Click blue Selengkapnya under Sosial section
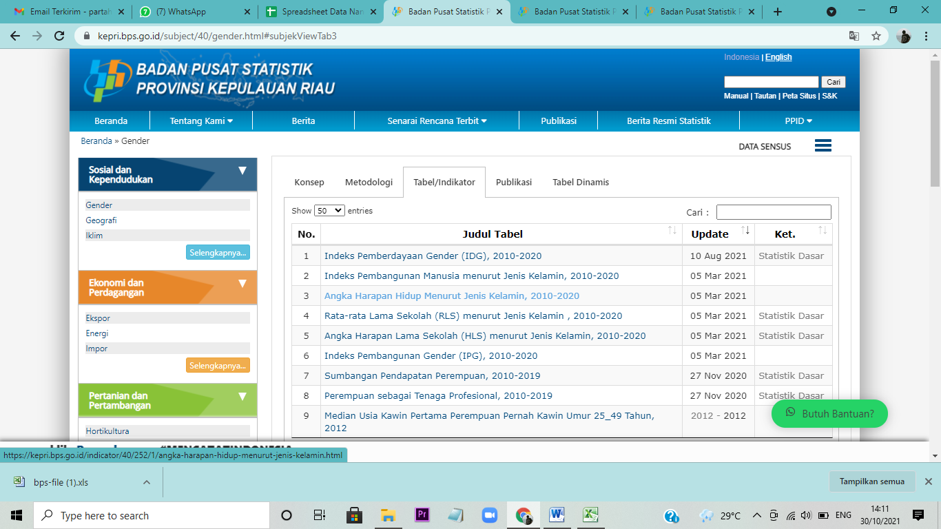Image resolution: width=941 pixels, height=529 pixels. point(218,253)
